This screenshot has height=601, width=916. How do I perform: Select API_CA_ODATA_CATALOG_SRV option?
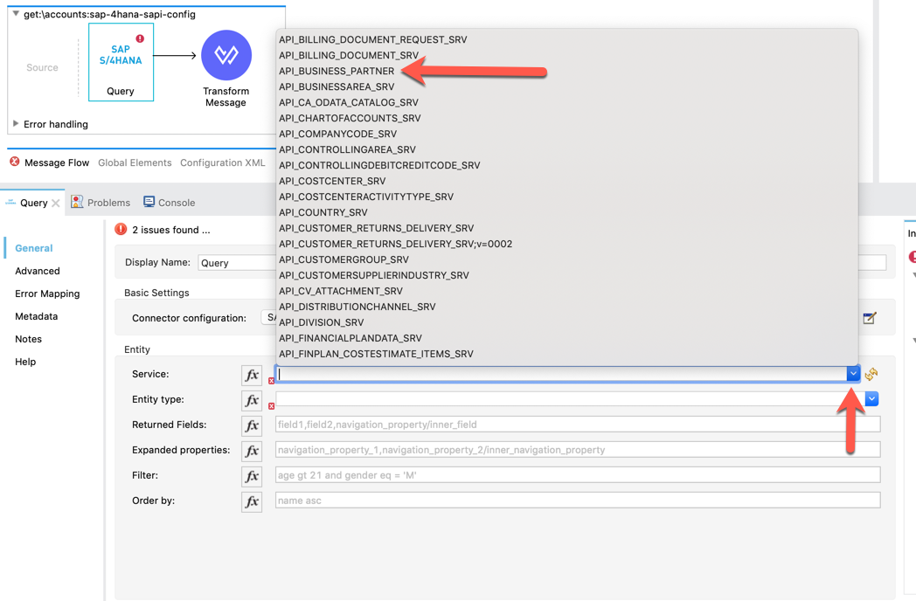coord(348,103)
